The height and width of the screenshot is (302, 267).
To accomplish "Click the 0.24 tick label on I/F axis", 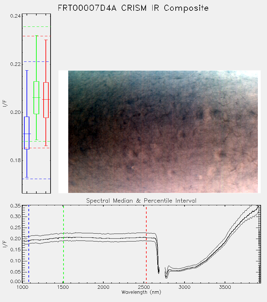I will click(x=15, y=16).
